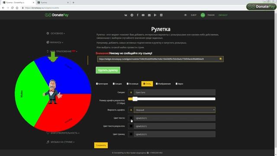
Task: Switch to the Секции tab
Action: (x=117, y=84)
